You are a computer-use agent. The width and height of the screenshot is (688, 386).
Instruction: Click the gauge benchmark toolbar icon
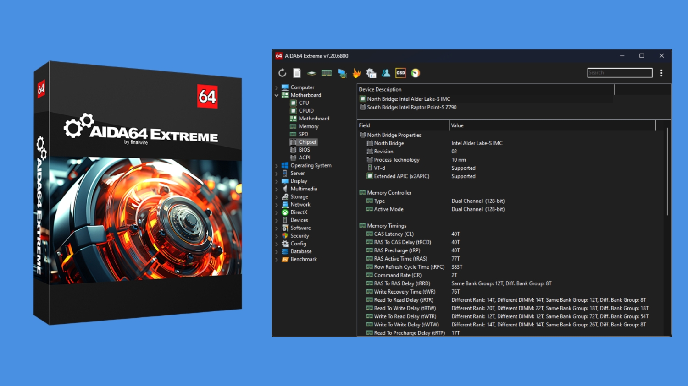tap(416, 73)
